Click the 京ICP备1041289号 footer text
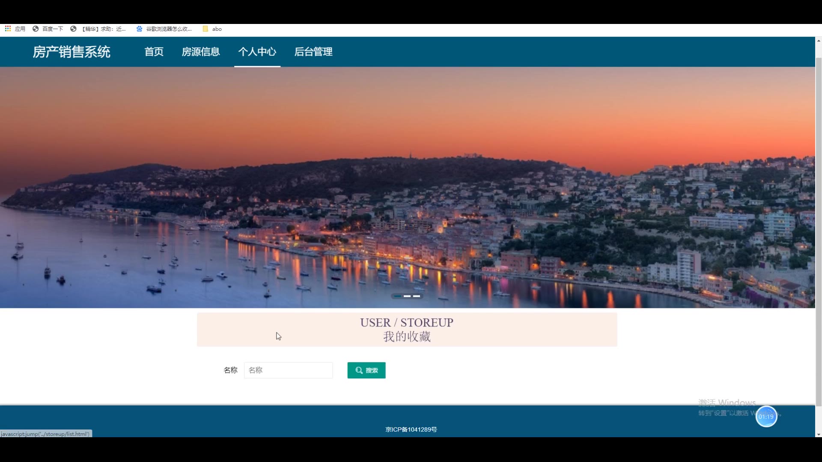The width and height of the screenshot is (822, 462). [x=411, y=429]
